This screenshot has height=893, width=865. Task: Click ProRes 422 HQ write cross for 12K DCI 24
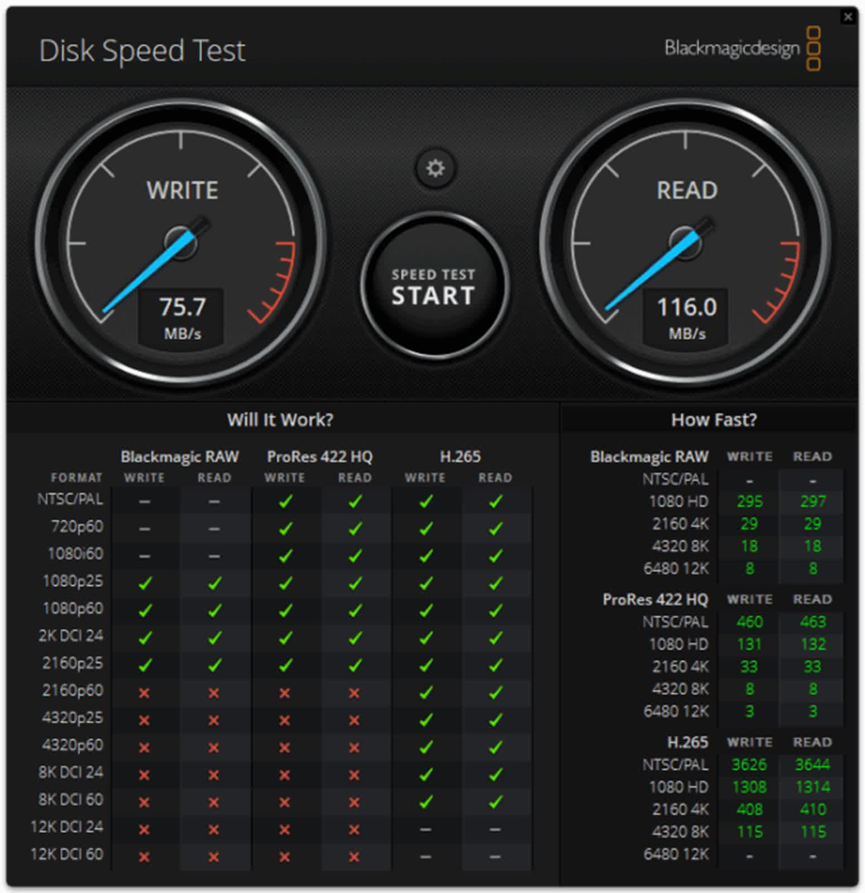click(284, 830)
